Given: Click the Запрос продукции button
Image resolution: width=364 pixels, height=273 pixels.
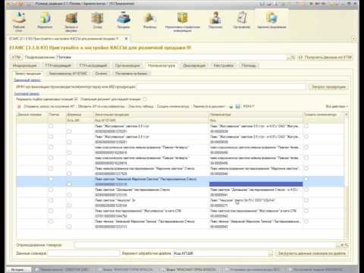Looking at the screenshot, I should pyautogui.click(x=328, y=86).
